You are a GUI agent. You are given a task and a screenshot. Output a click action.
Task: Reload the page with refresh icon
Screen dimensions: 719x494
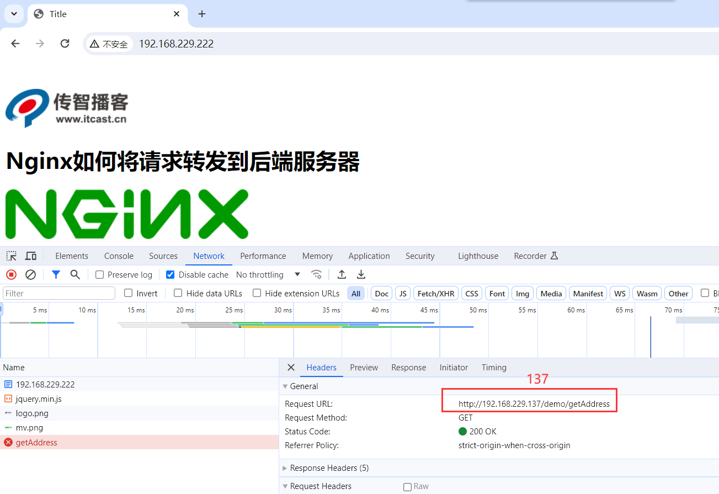(65, 44)
